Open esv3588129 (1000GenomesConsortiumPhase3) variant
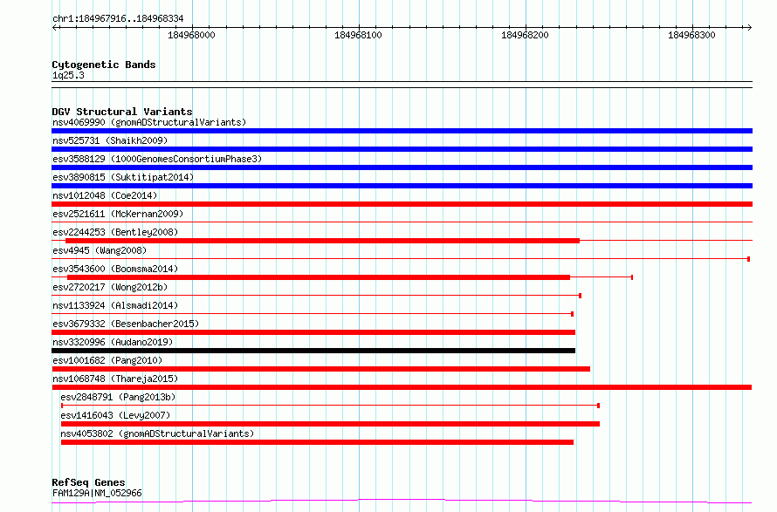This screenshot has height=512, width=777. (157, 159)
